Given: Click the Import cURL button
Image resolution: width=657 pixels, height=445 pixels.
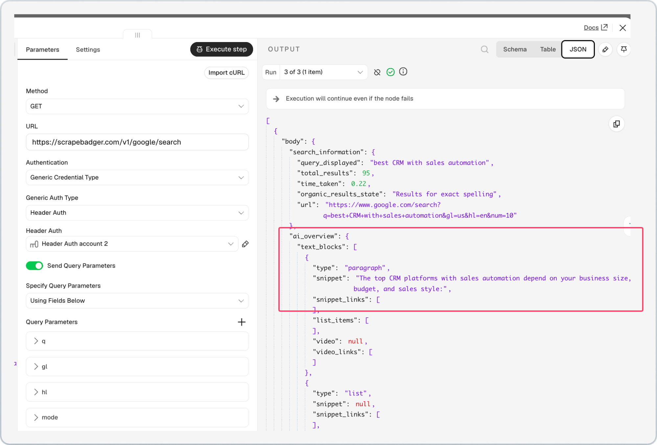Looking at the screenshot, I should coord(226,73).
